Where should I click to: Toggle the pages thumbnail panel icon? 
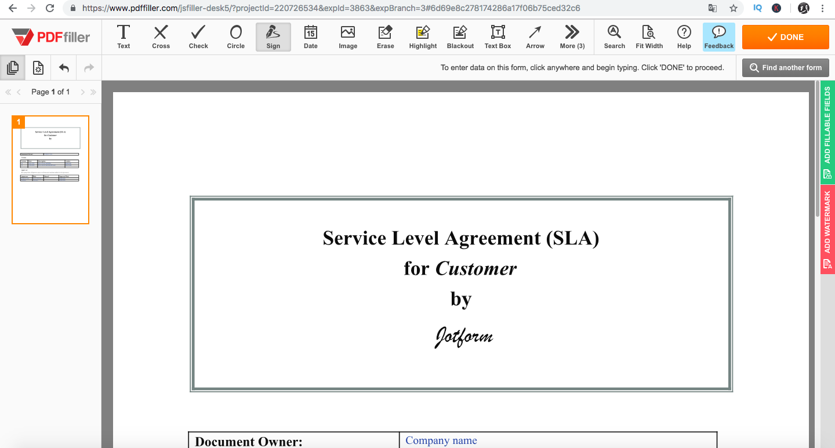(13, 68)
